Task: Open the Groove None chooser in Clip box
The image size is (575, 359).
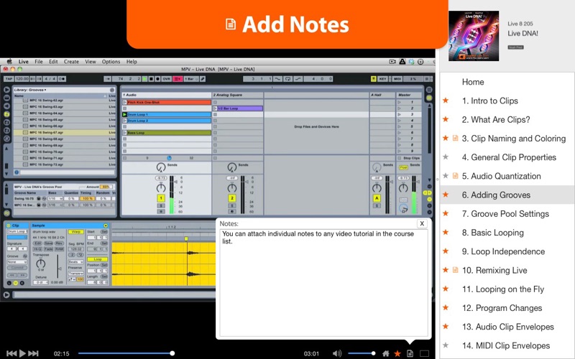Action: pyautogui.click(x=17, y=262)
